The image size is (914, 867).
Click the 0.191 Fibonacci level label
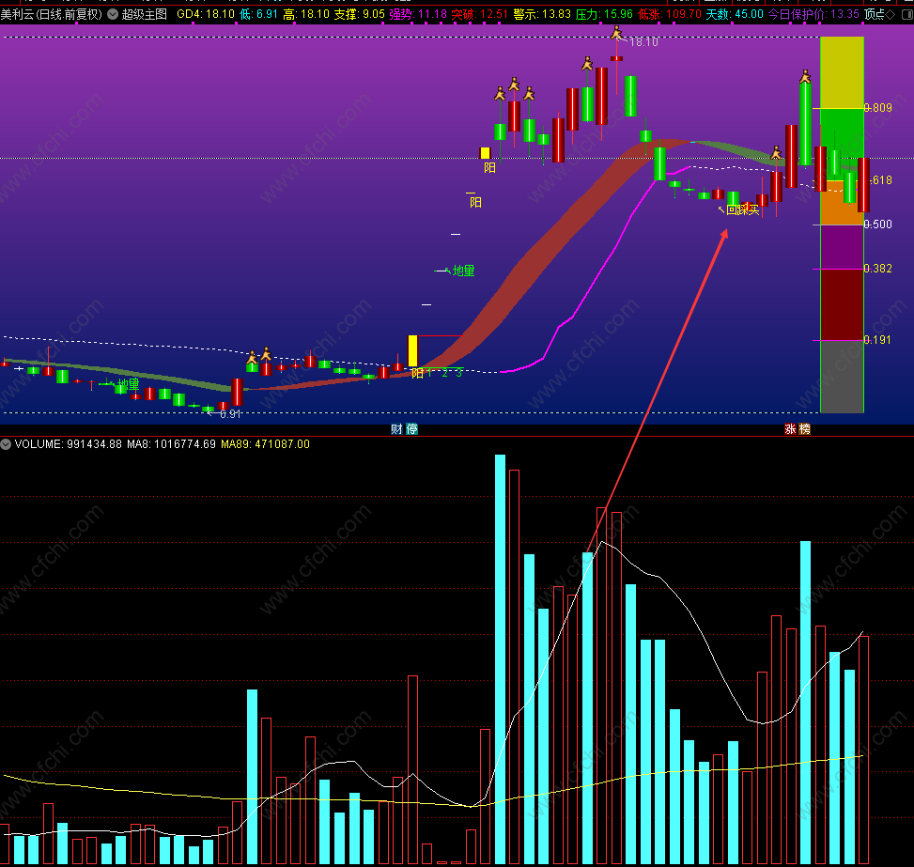click(878, 340)
